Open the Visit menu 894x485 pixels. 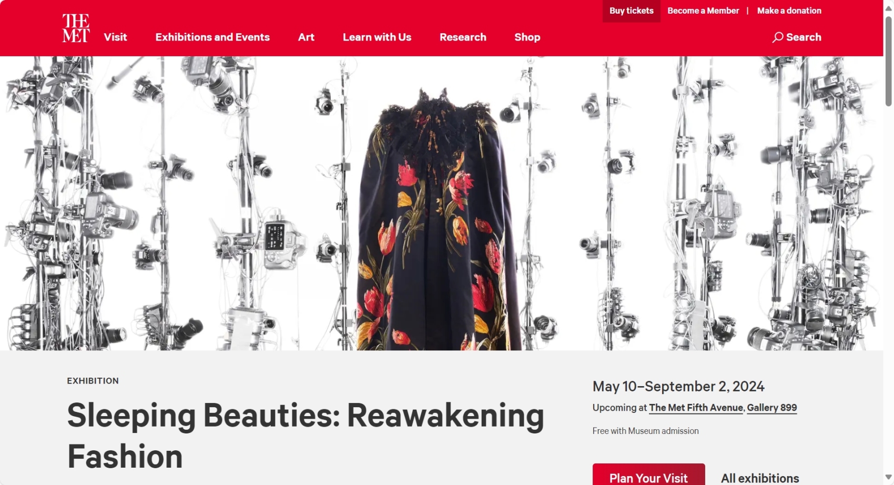[115, 37]
